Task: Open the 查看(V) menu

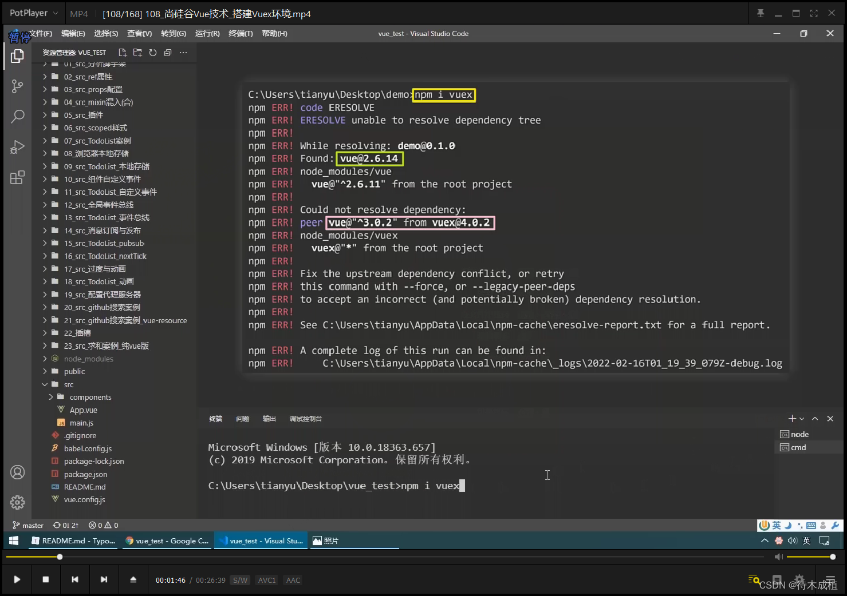Action: coord(140,34)
